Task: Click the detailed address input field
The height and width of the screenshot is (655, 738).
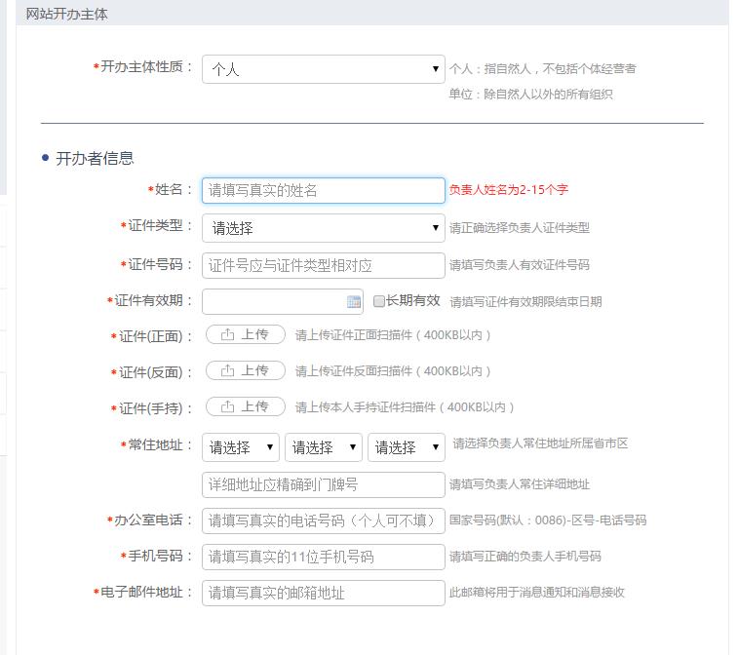Action: pos(323,484)
